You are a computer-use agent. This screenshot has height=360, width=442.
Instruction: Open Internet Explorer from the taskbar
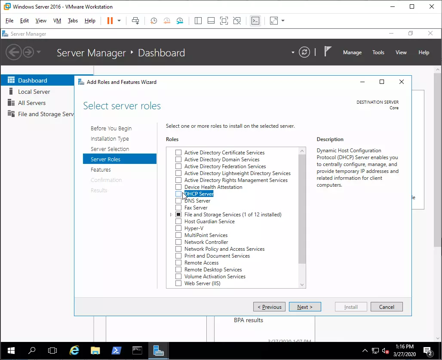tap(74, 351)
